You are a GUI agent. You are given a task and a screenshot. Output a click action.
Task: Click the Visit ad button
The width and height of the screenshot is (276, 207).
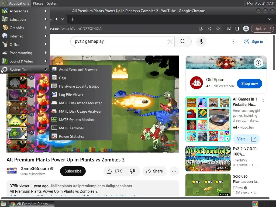coord(246,139)
